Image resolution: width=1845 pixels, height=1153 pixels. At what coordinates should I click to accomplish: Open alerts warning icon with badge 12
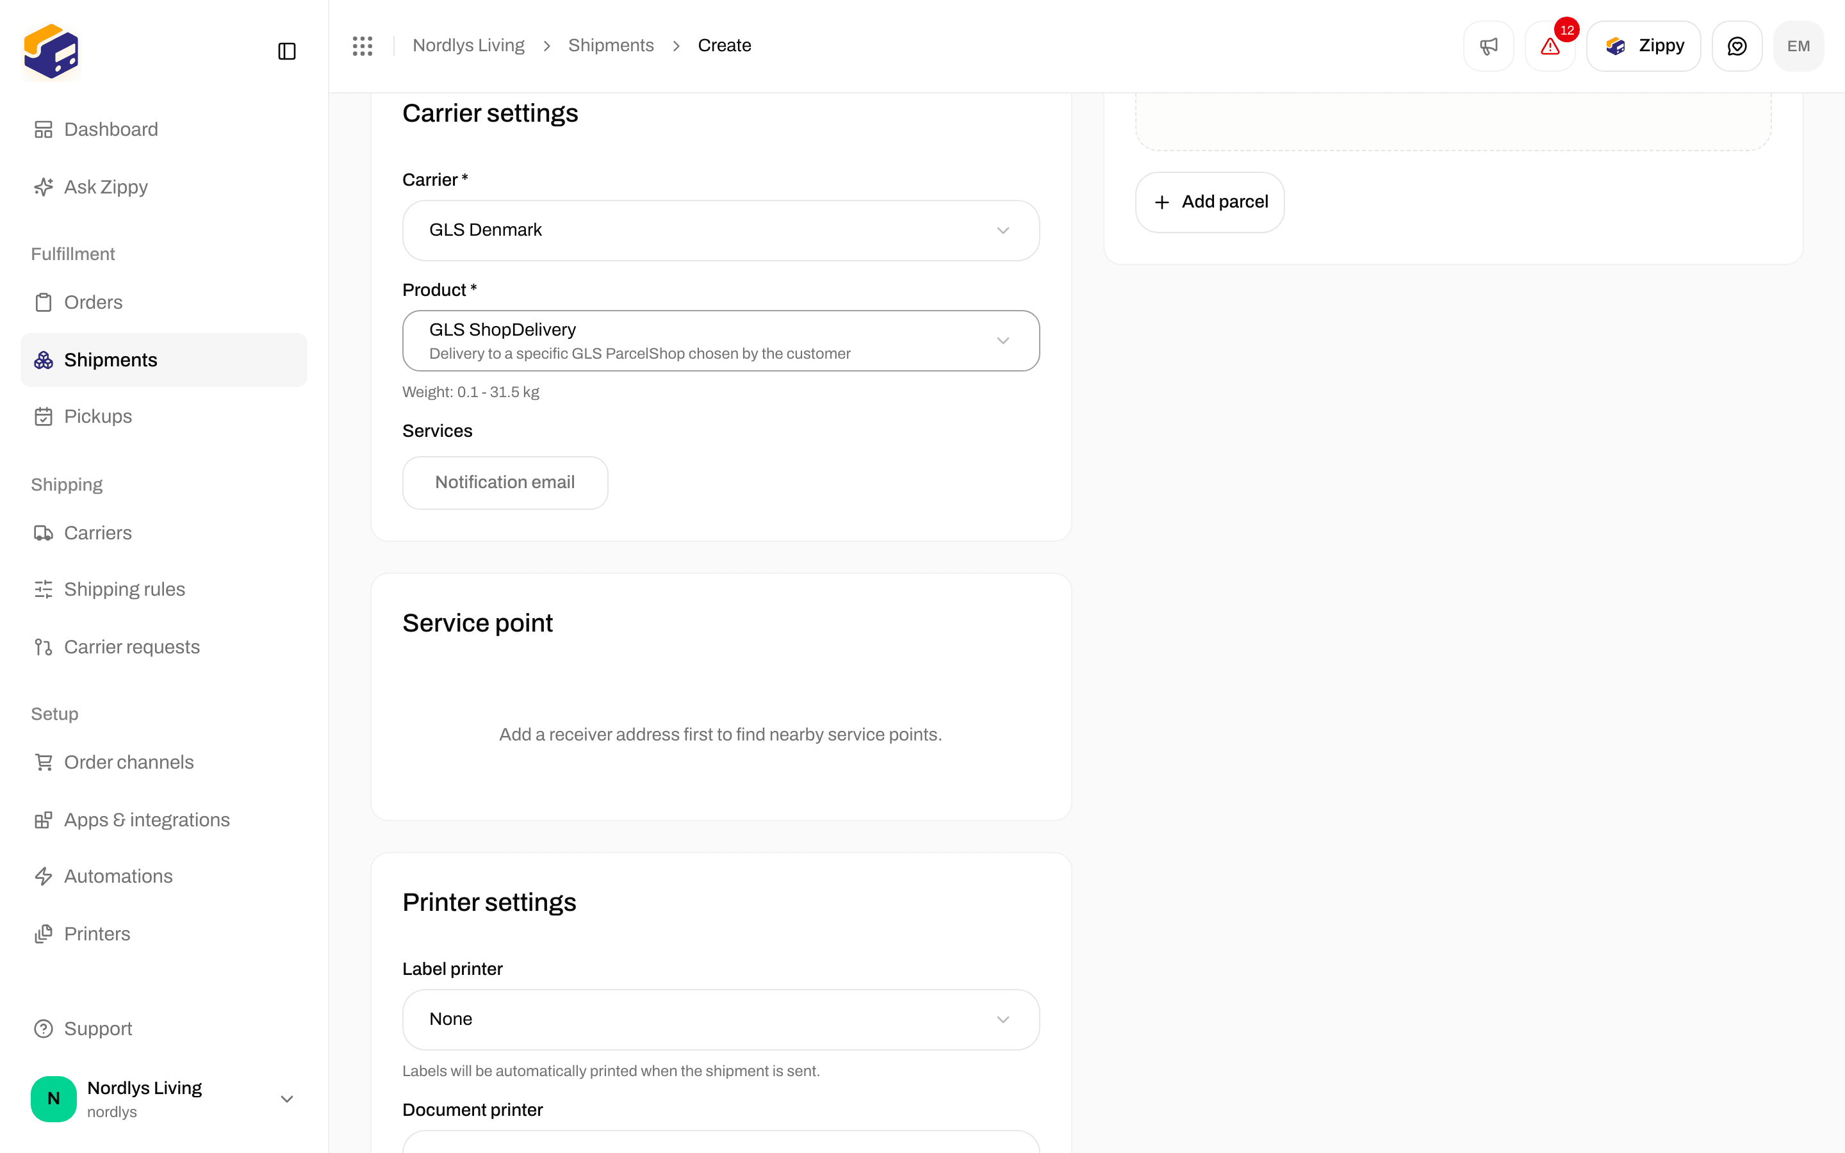[1550, 45]
